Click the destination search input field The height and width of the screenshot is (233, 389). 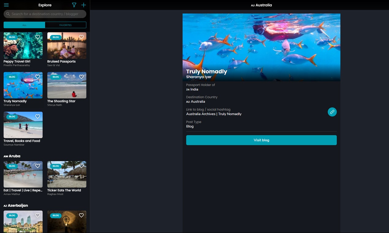[45, 14]
